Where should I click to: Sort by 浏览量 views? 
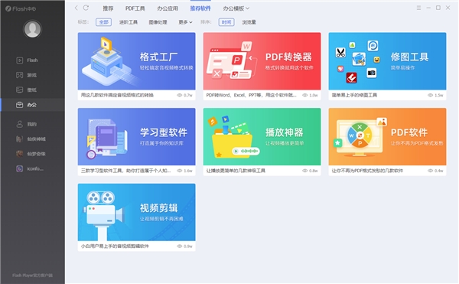click(x=249, y=22)
